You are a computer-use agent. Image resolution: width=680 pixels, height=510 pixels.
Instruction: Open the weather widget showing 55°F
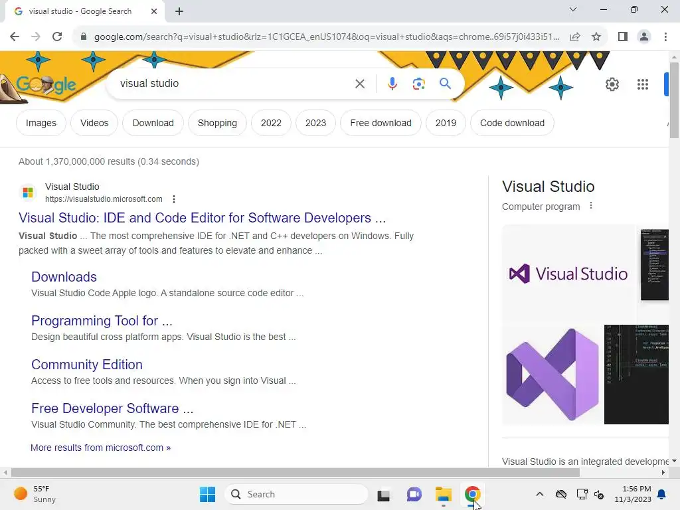(x=36, y=494)
